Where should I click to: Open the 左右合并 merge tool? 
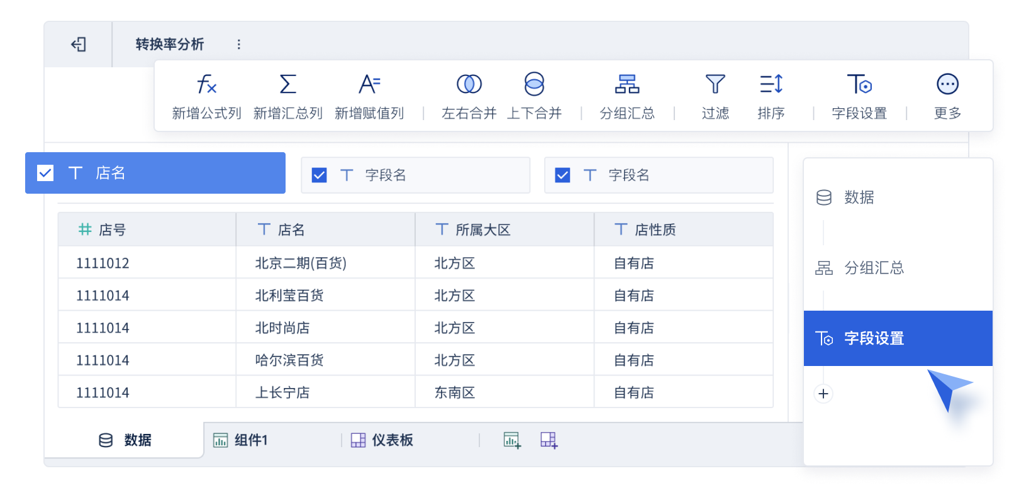click(x=469, y=84)
